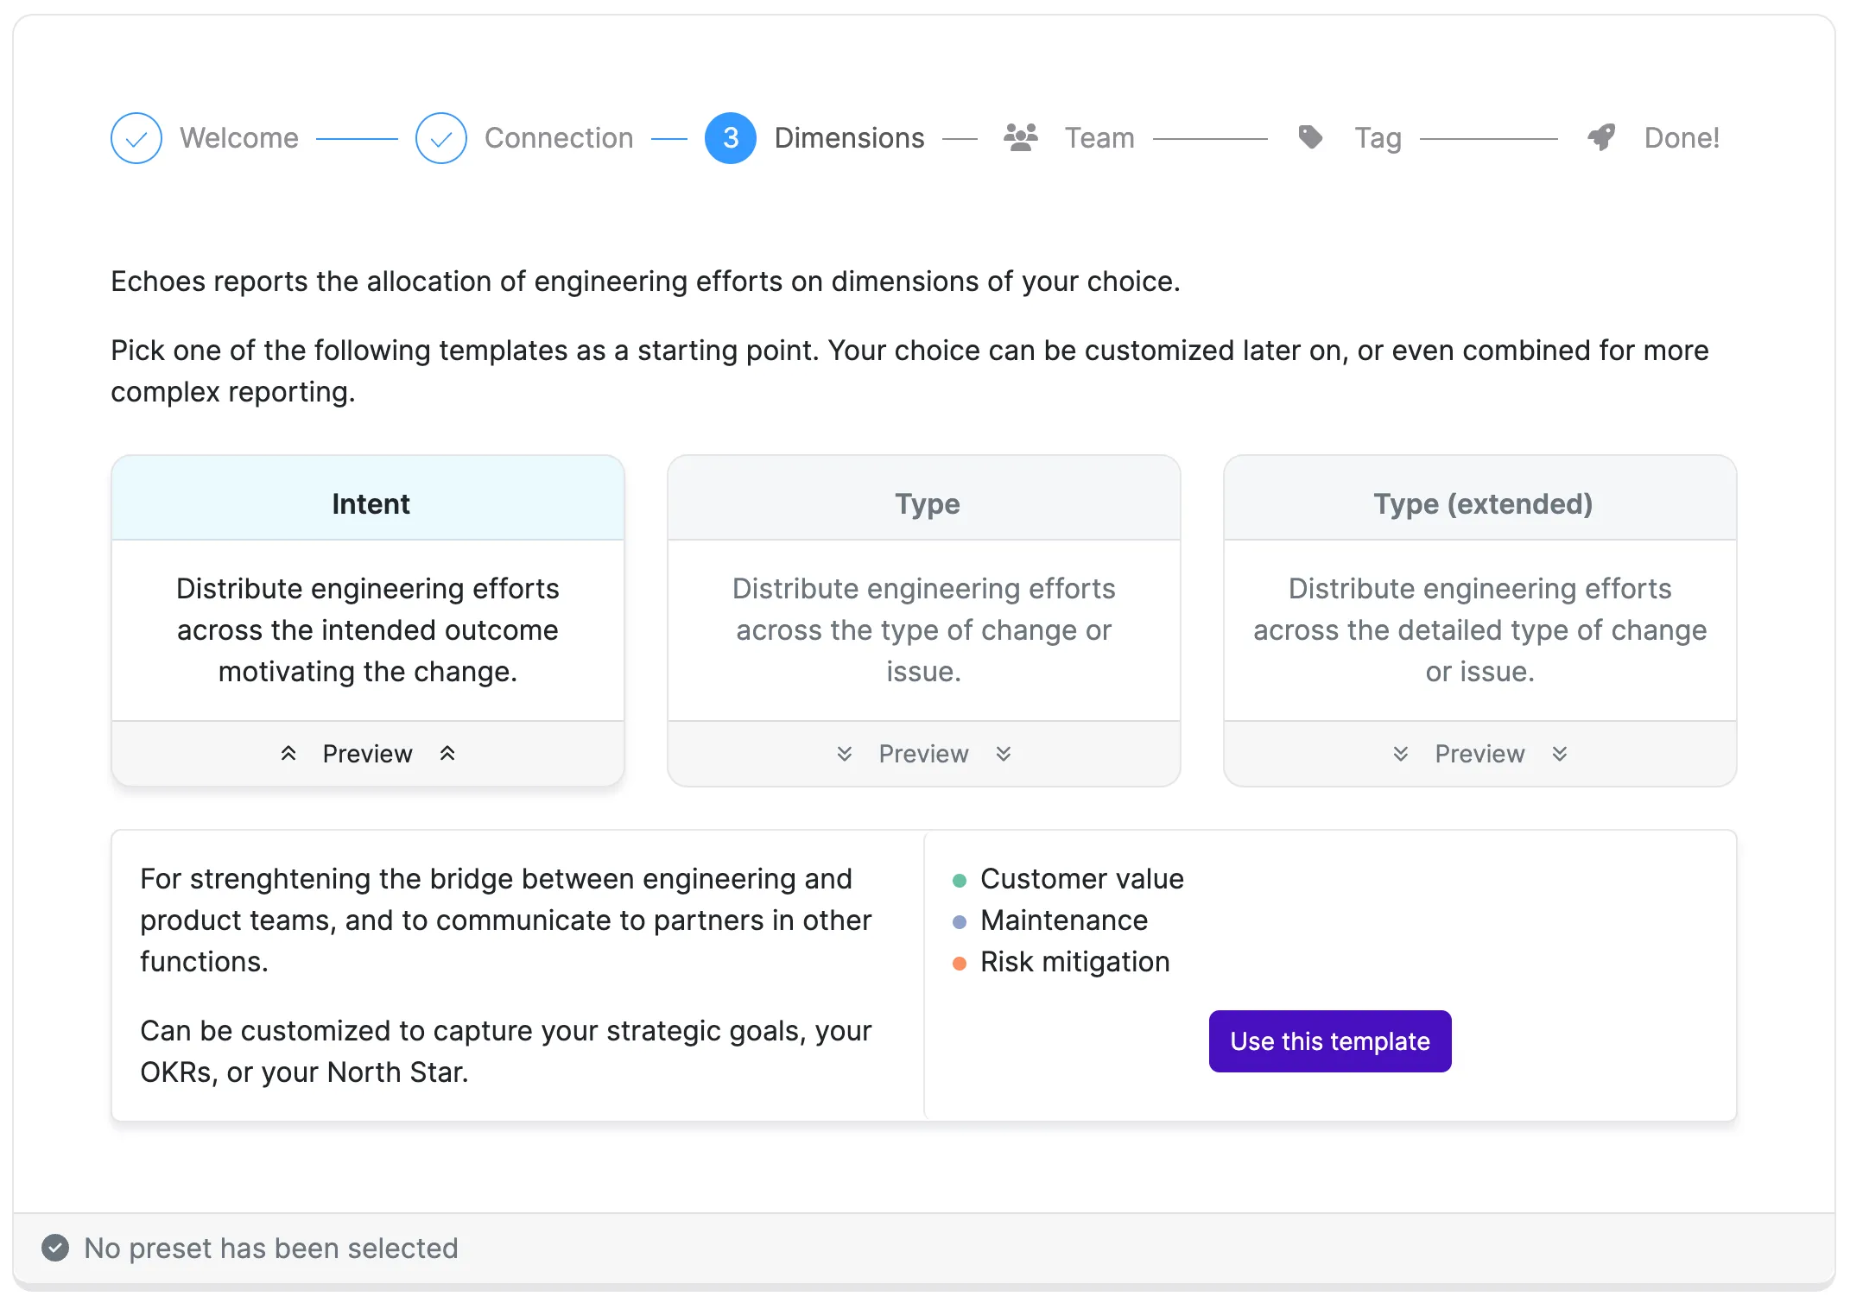This screenshot has width=1850, height=1309.
Task: Open the Team step label
Action: 1099,138
